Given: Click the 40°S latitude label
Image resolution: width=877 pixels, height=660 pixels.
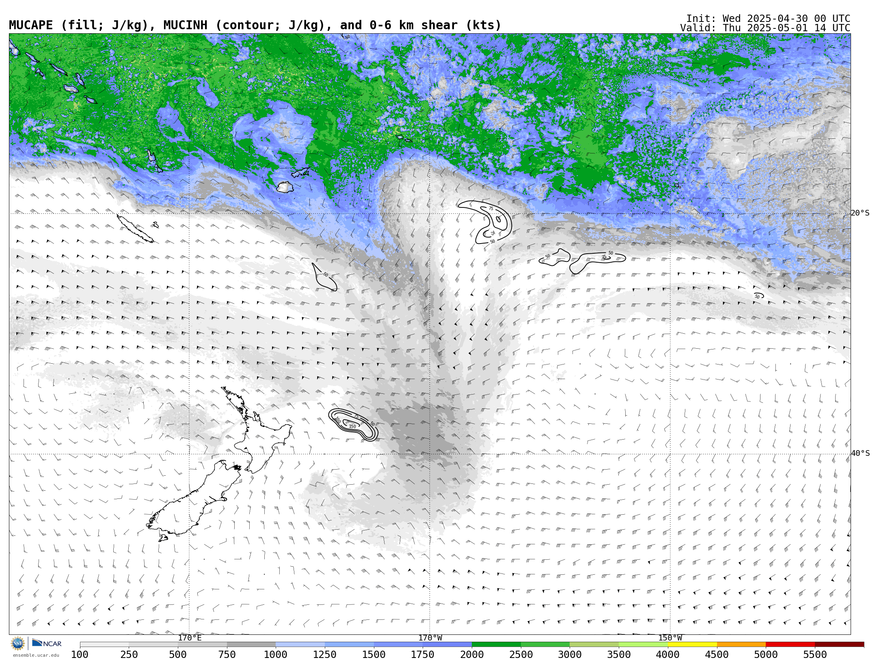Looking at the screenshot, I should 860,453.
